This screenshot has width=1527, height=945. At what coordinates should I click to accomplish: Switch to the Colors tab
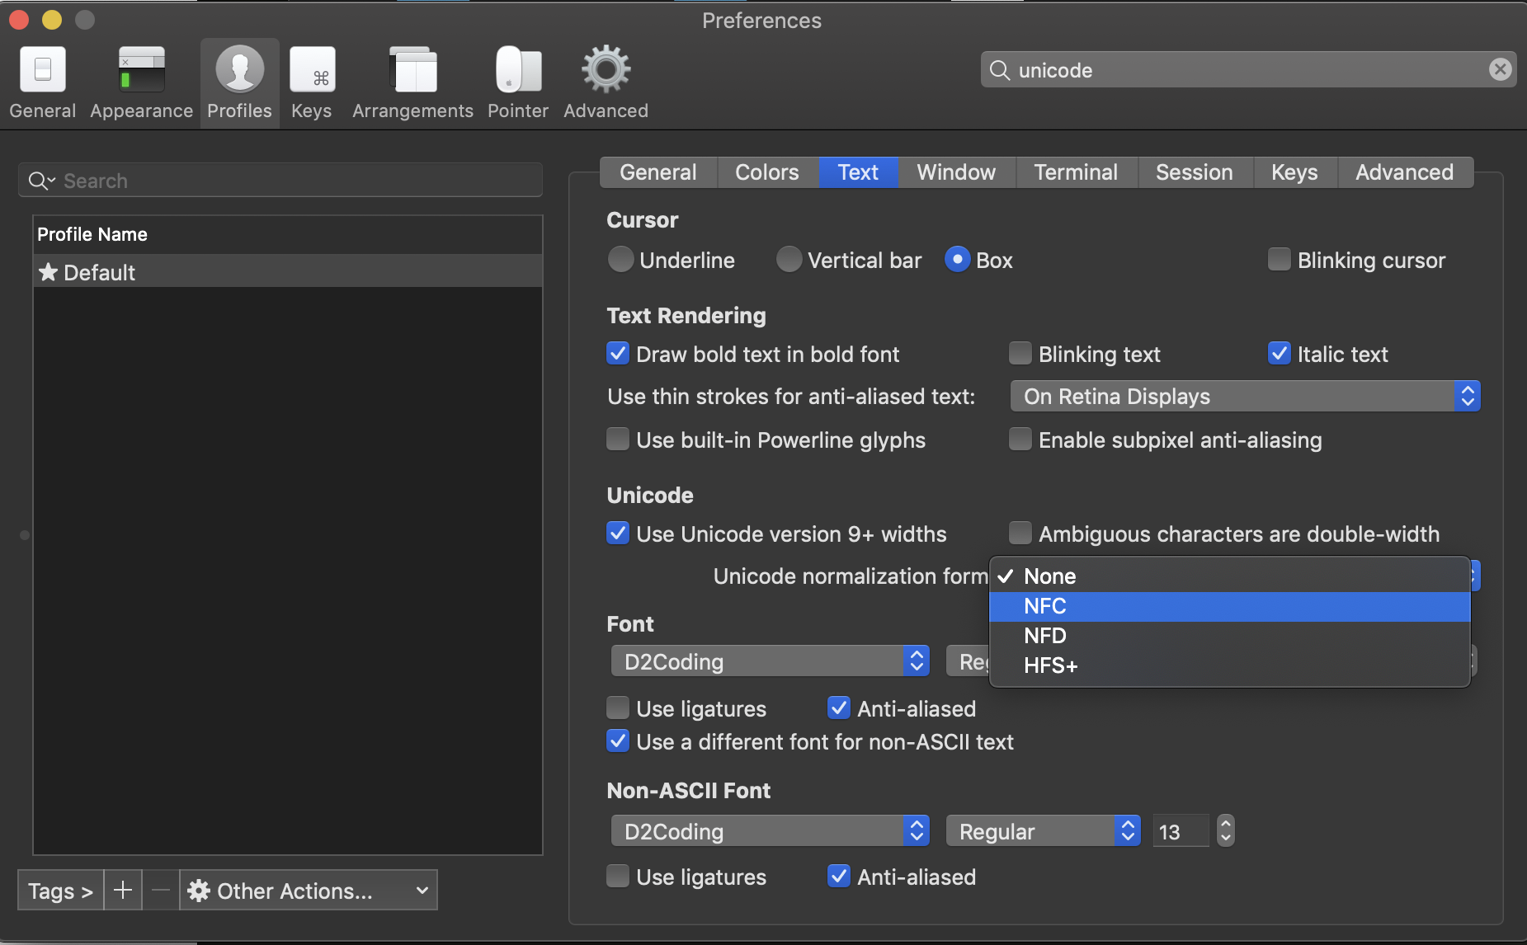click(x=766, y=172)
